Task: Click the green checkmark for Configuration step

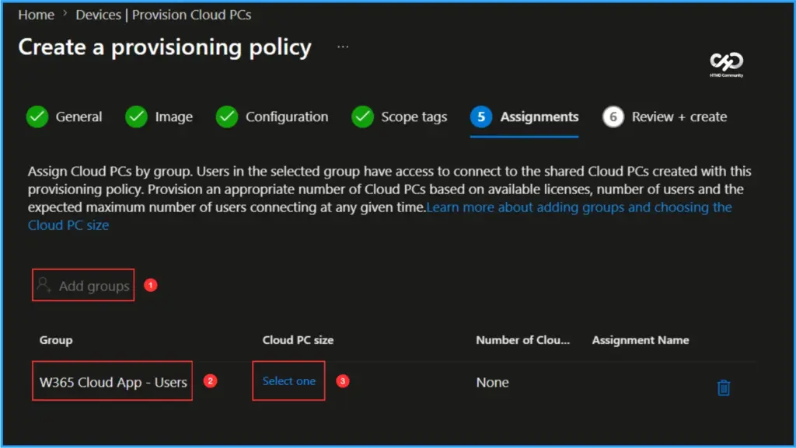Action: click(227, 116)
